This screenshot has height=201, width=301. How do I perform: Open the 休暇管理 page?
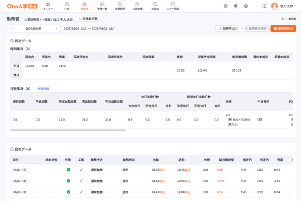click(x=120, y=6)
